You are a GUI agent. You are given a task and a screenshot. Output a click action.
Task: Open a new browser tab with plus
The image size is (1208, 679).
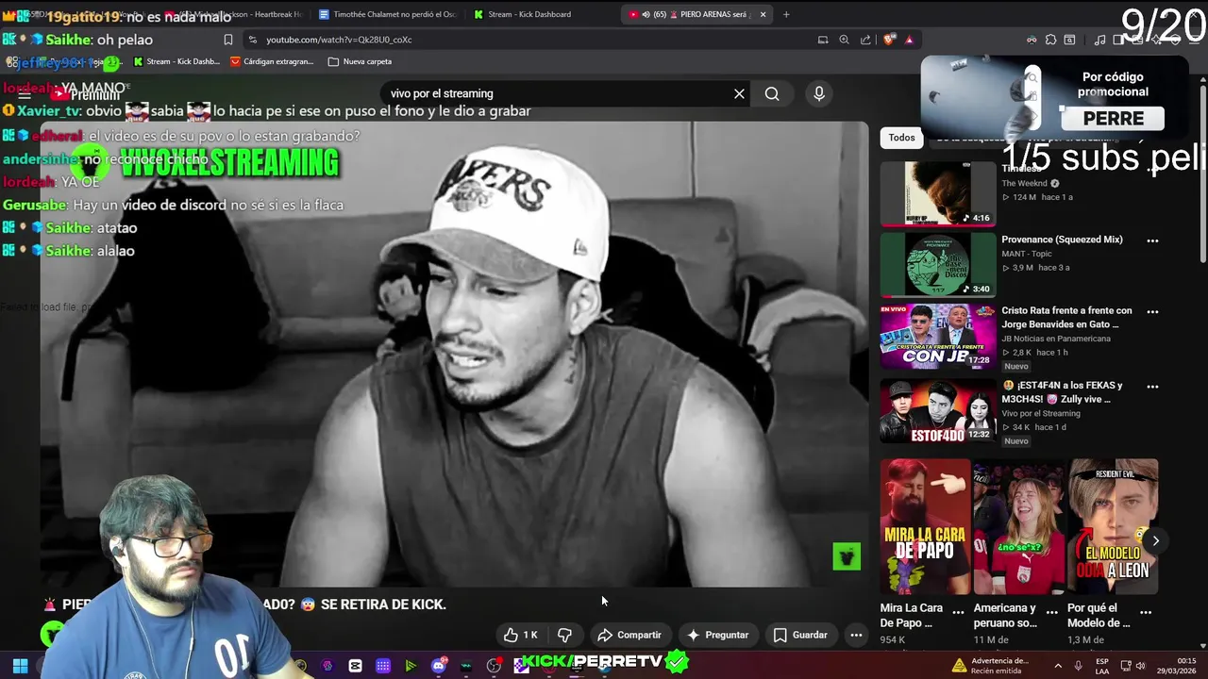pyautogui.click(x=786, y=14)
